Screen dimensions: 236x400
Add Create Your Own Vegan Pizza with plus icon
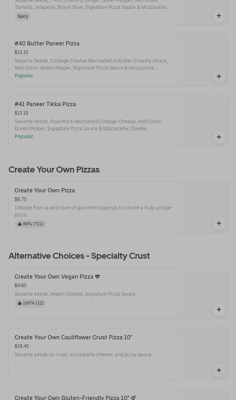click(x=219, y=309)
